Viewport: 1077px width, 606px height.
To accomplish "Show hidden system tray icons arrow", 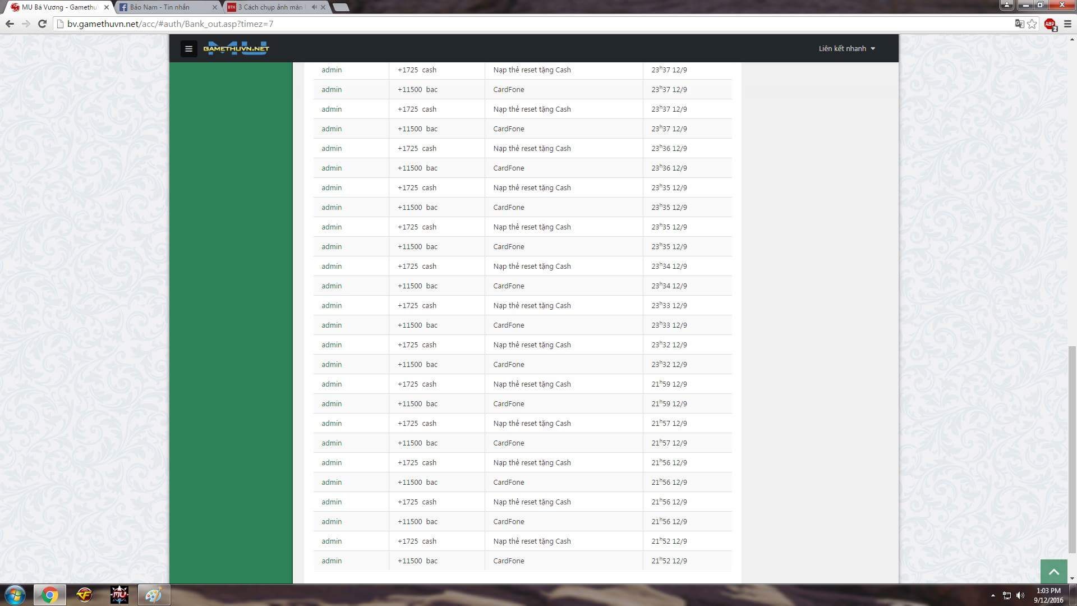I will click(x=993, y=595).
